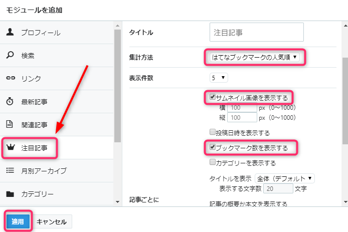Click the リンク chain icon
348x232 pixels.
pyautogui.click(x=11, y=78)
